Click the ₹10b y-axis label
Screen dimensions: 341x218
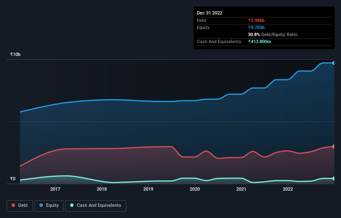15,54
